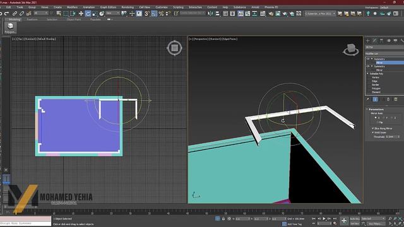The width and height of the screenshot is (404, 227).
Task: Switch to the Freeform ribbon tab
Action: tap(32, 20)
